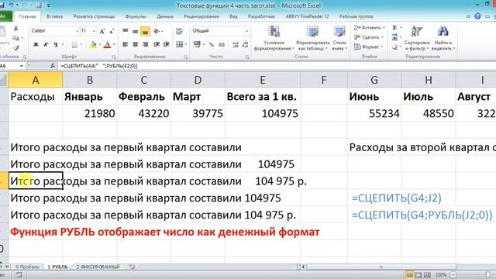The width and height of the screenshot is (496, 279).
Task: Select the Normal view button in status bar
Action: click(x=409, y=274)
